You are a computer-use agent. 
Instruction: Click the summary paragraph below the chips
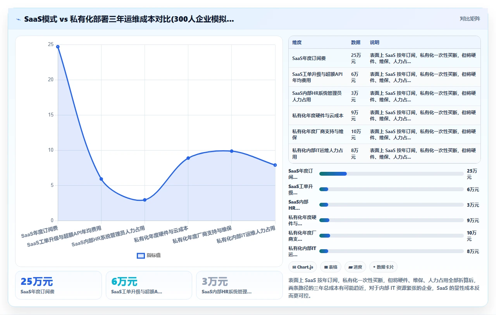coord(384,288)
